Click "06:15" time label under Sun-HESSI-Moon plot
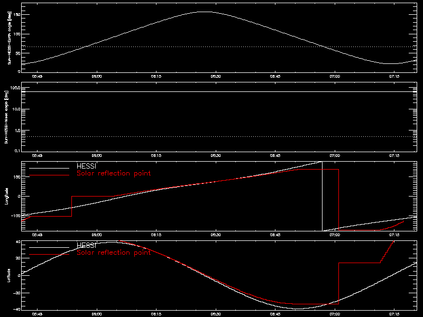This screenshot has height=317, width=423. 156,155
